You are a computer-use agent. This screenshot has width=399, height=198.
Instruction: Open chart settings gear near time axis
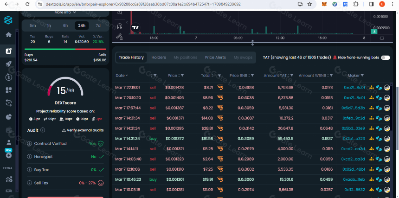coord(382,38)
